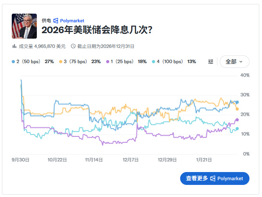The height and width of the screenshot is (197, 262).
Task: Click the Powell thumbnail image
Action: (x=24, y=26)
